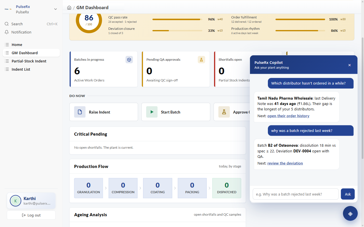This screenshot has width=364, height=227.
Task: Click the Raise Indent button
Action: tap(104, 112)
